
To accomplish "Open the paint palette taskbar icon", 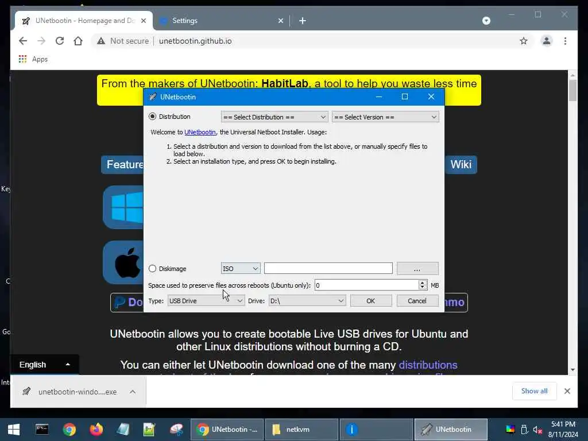I will tap(176, 430).
